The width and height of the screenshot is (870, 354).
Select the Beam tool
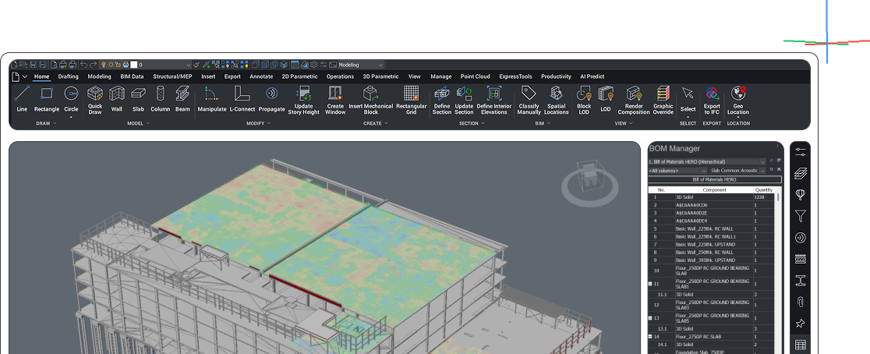pyautogui.click(x=182, y=99)
